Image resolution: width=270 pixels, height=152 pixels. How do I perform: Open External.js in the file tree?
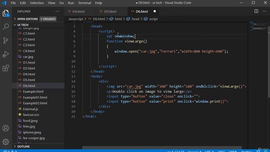30,109
